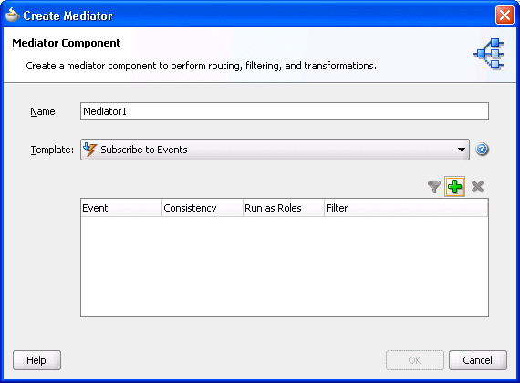
Task: Click the Cancel button
Action: pyautogui.click(x=477, y=360)
